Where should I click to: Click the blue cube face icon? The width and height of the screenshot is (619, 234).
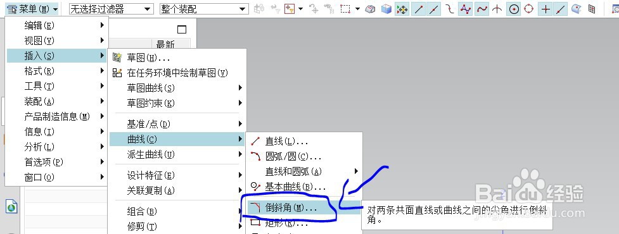[x=386, y=9]
